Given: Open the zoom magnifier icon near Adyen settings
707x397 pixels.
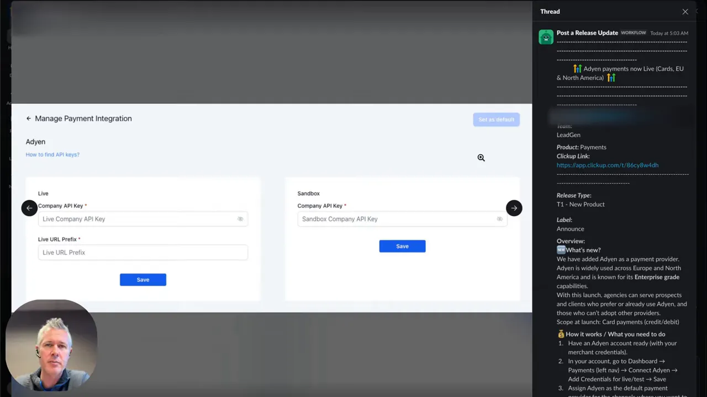Looking at the screenshot, I should [x=481, y=158].
